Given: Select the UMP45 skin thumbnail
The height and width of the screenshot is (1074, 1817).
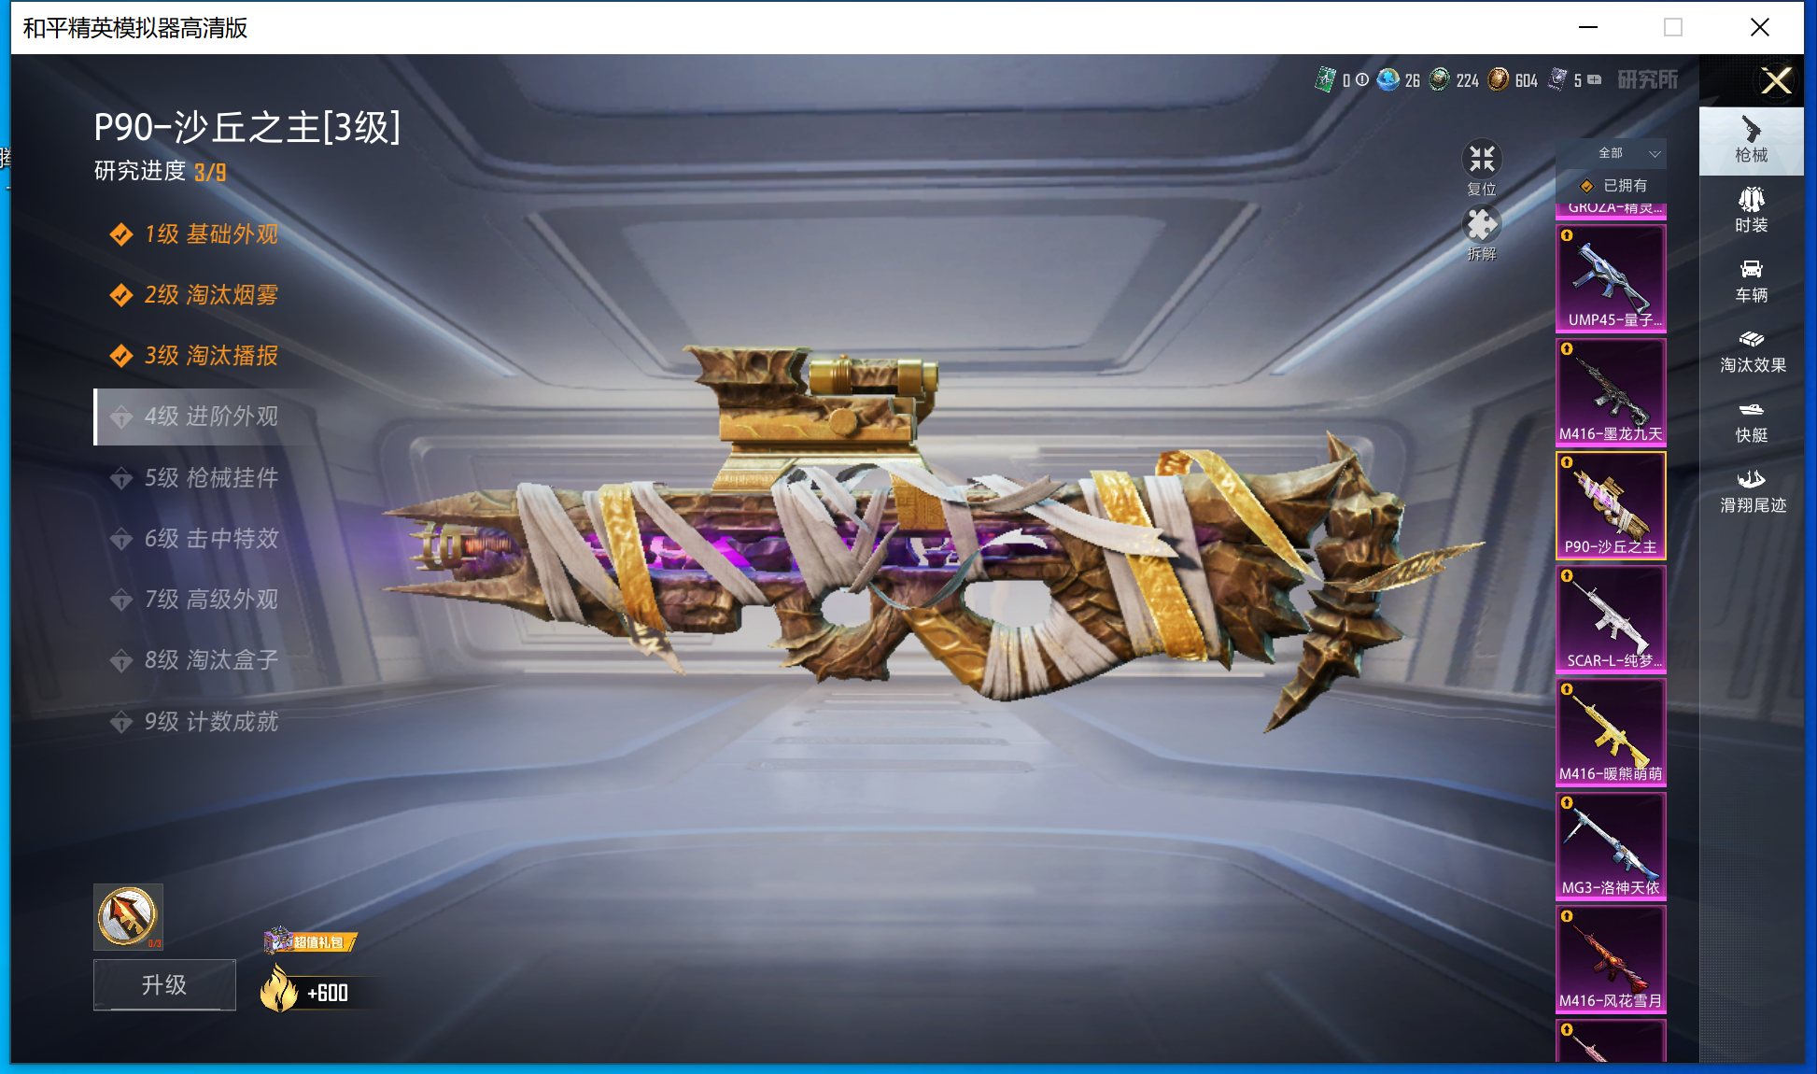Looking at the screenshot, I should click(x=1611, y=278).
